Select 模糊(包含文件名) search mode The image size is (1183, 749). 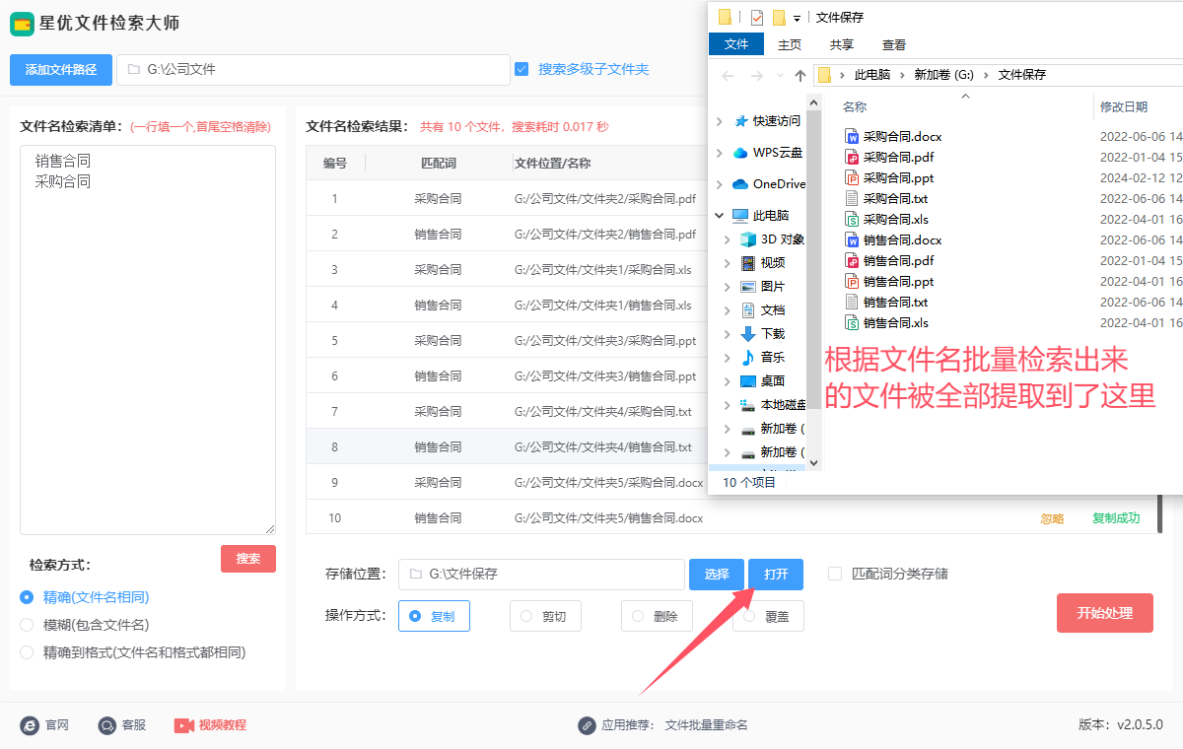[28, 625]
